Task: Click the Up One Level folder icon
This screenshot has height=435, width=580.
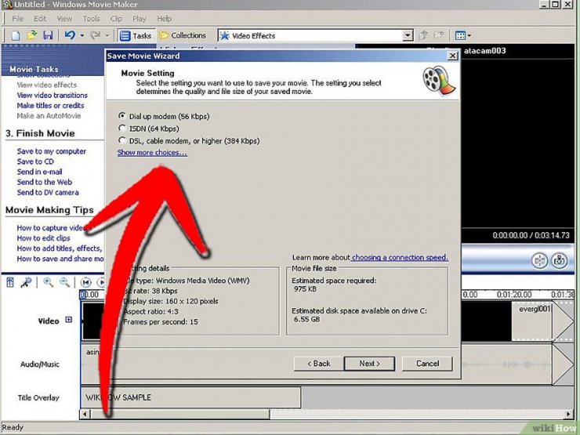Action: [x=423, y=35]
